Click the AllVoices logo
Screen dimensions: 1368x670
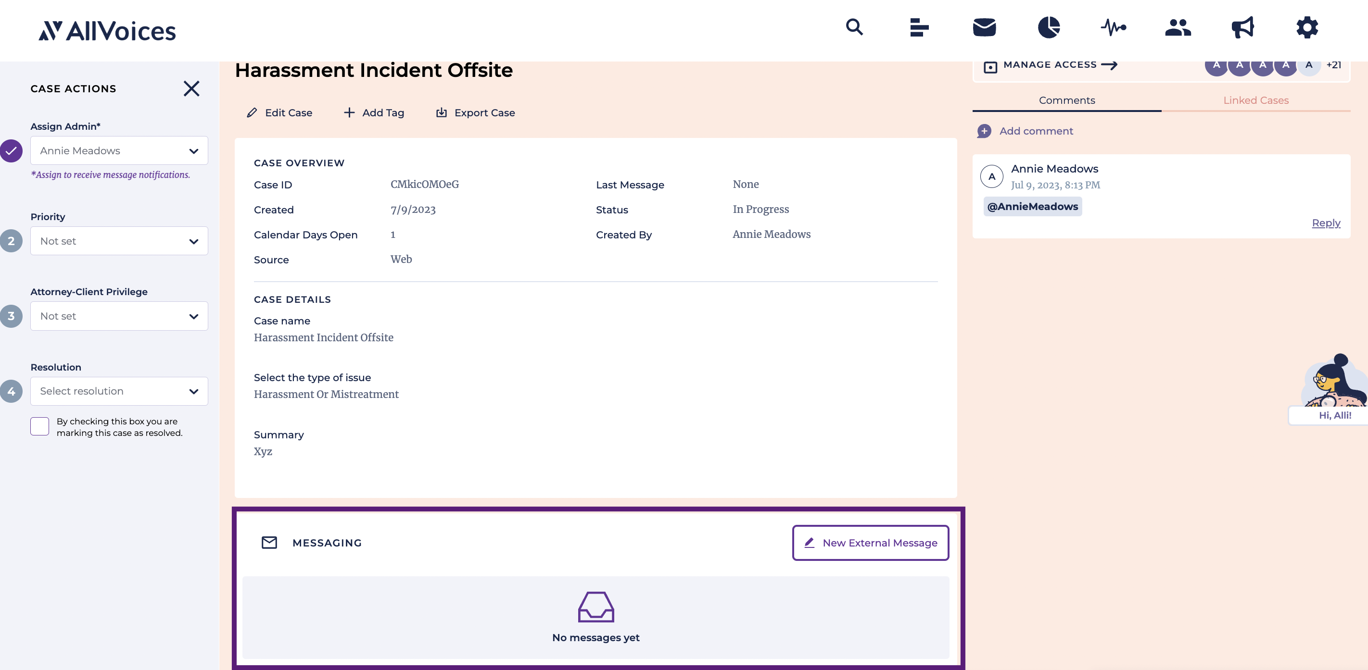point(106,30)
